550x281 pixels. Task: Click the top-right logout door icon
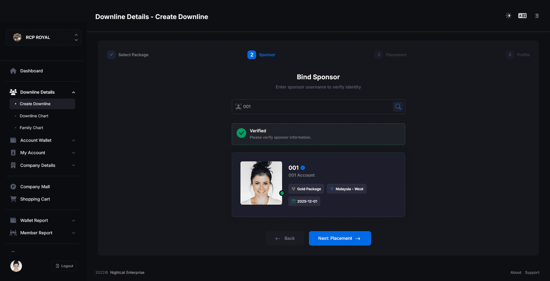click(x=537, y=16)
